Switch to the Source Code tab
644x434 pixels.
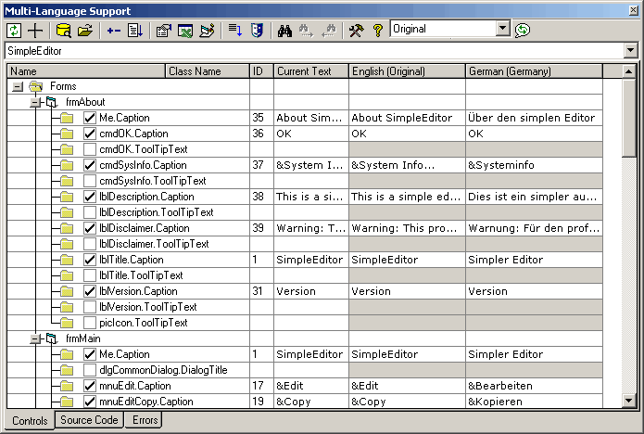(89, 421)
